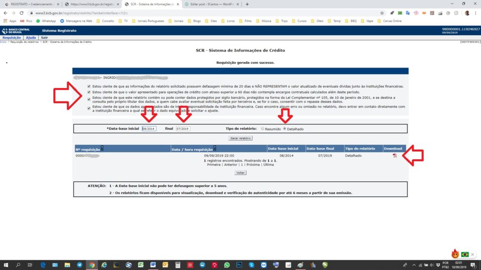Go back to the previous browser page
The height and width of the screenshot is (270, 481).
pyautogui.click(x=5, y=13)
